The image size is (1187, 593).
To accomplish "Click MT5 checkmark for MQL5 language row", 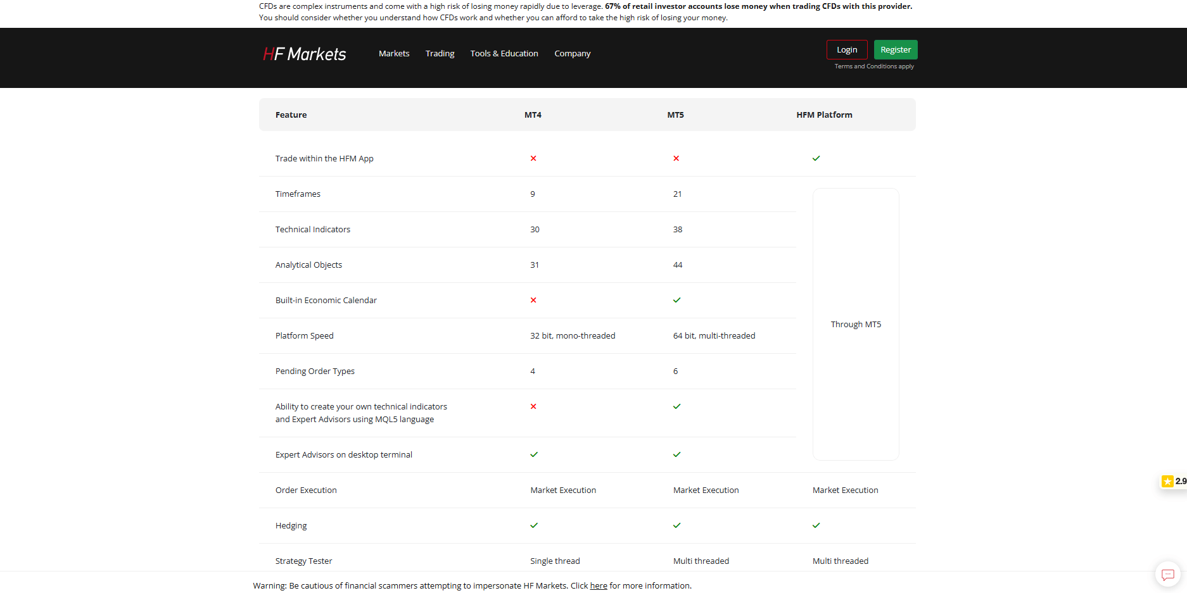I will [677, 406].
